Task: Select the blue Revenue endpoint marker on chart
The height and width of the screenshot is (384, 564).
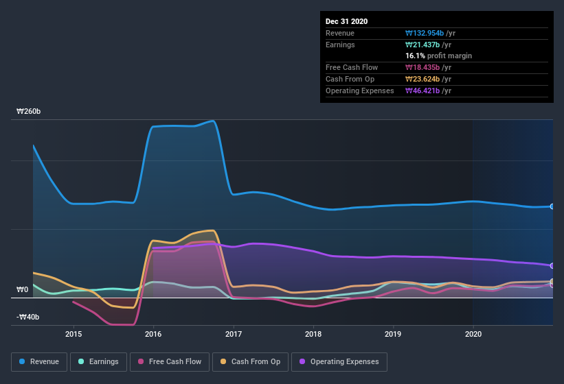Action: click(x=552, y=206)
